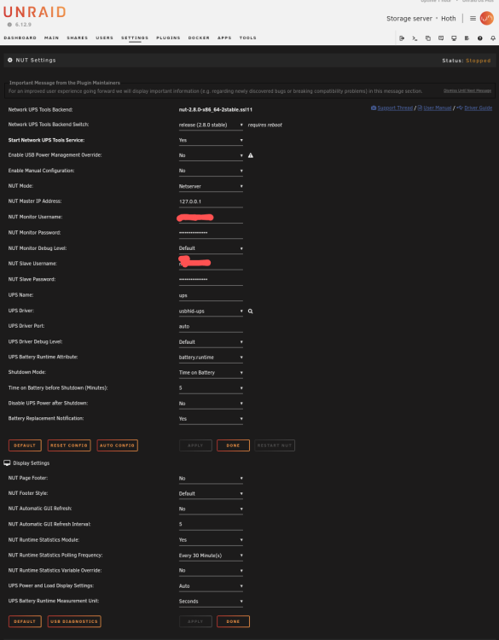Click the copy/file manager icon
The height and width of the screenshot is (640, 499).
tap(428, 38)
